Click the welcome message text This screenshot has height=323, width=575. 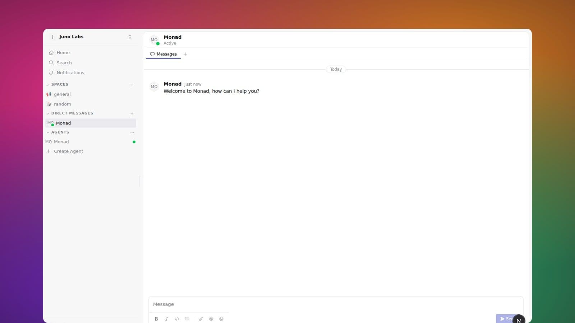211,91
